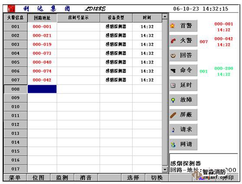Select row number 003
Image resolution: width=242 pixels, height=184 pixels.
click(x=16, y=44)
